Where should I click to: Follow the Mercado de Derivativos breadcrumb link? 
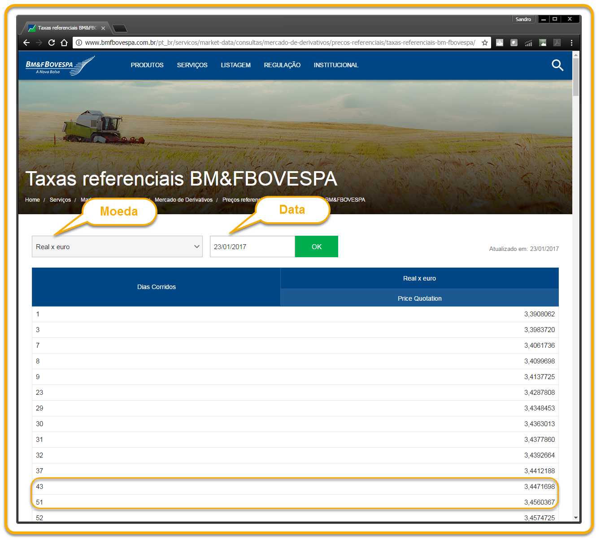pos(183,200)
